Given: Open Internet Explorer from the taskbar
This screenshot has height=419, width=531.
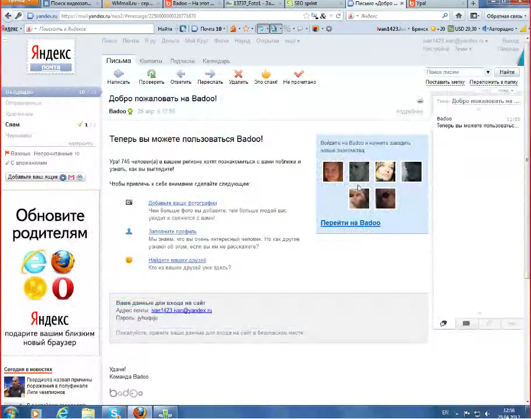Looking at the screenshot, I should 62,413.
